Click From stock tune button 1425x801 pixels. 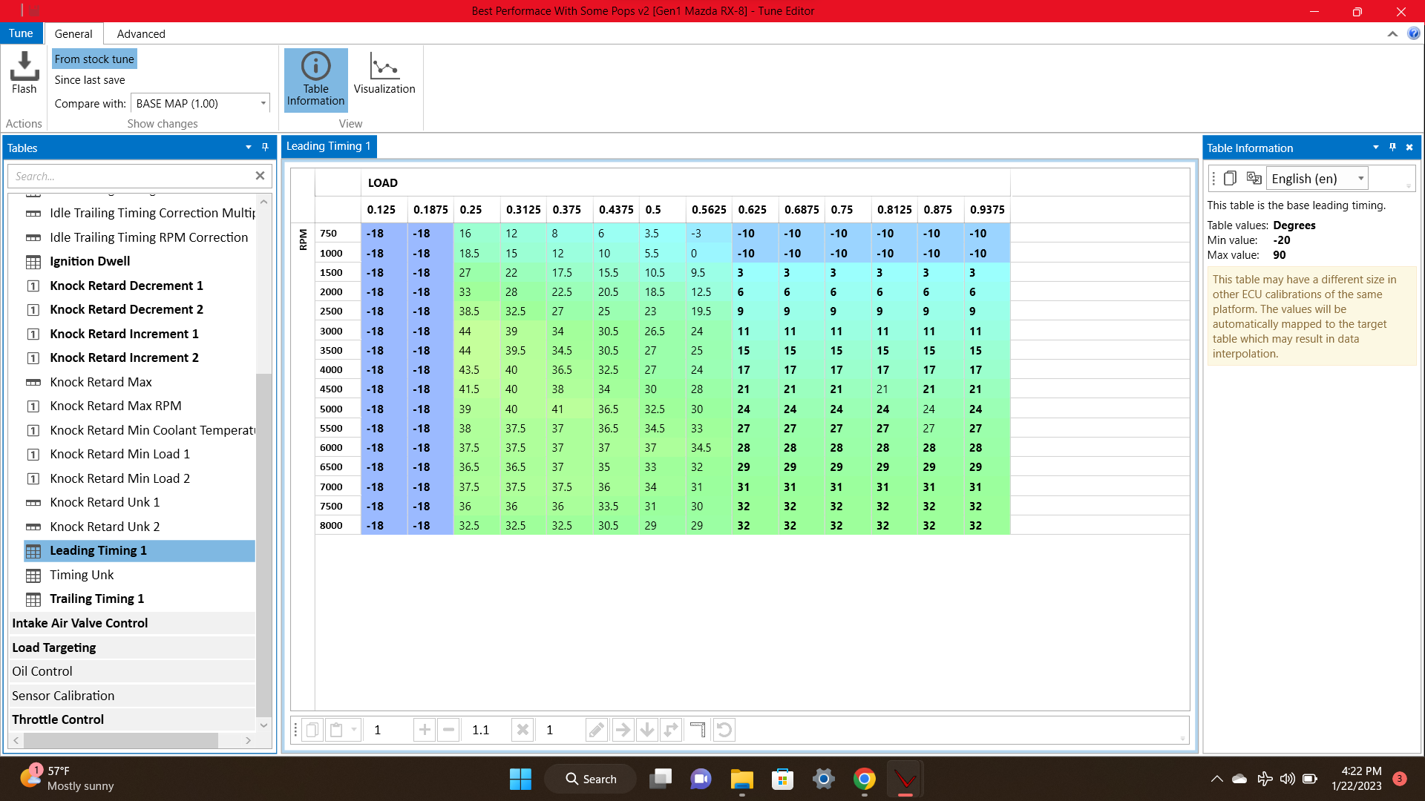pos(94,59)
